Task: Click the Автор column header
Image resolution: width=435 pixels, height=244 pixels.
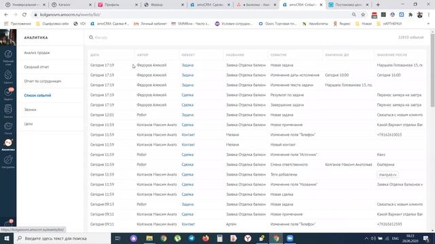Action: tap(143, 55)
